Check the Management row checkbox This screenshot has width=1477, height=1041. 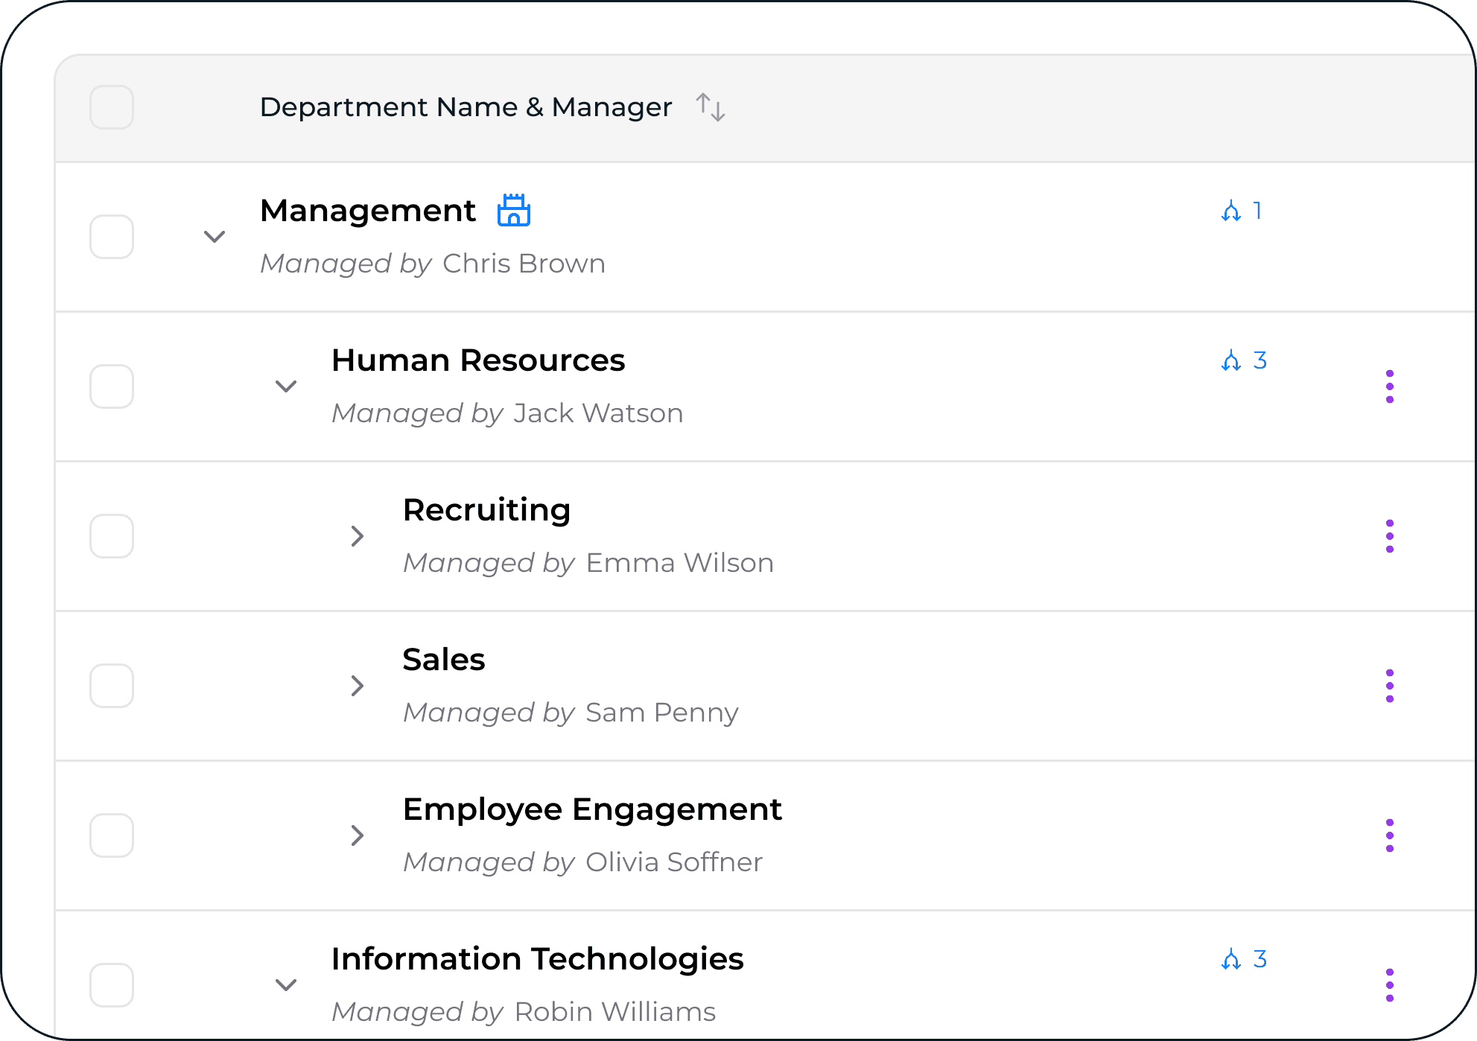(112, 237)
